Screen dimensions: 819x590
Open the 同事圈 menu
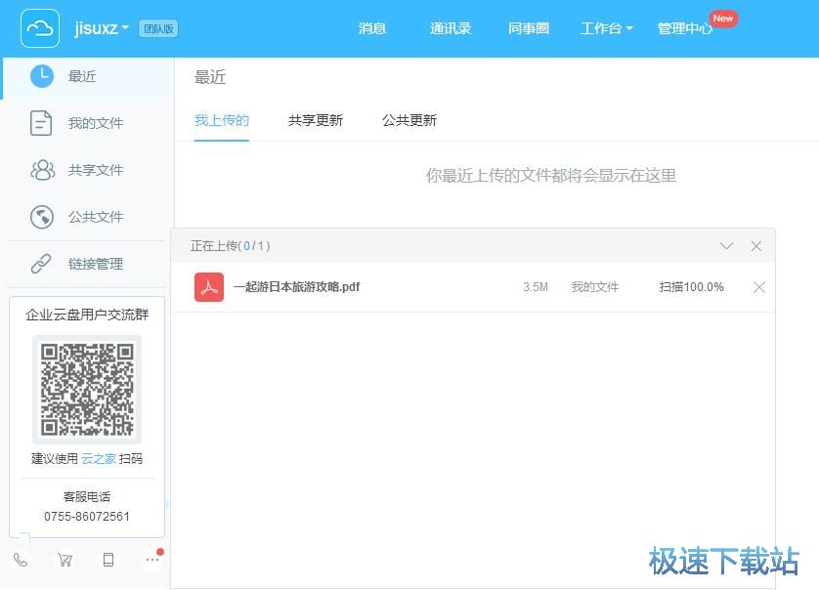[x=529, y=28]
